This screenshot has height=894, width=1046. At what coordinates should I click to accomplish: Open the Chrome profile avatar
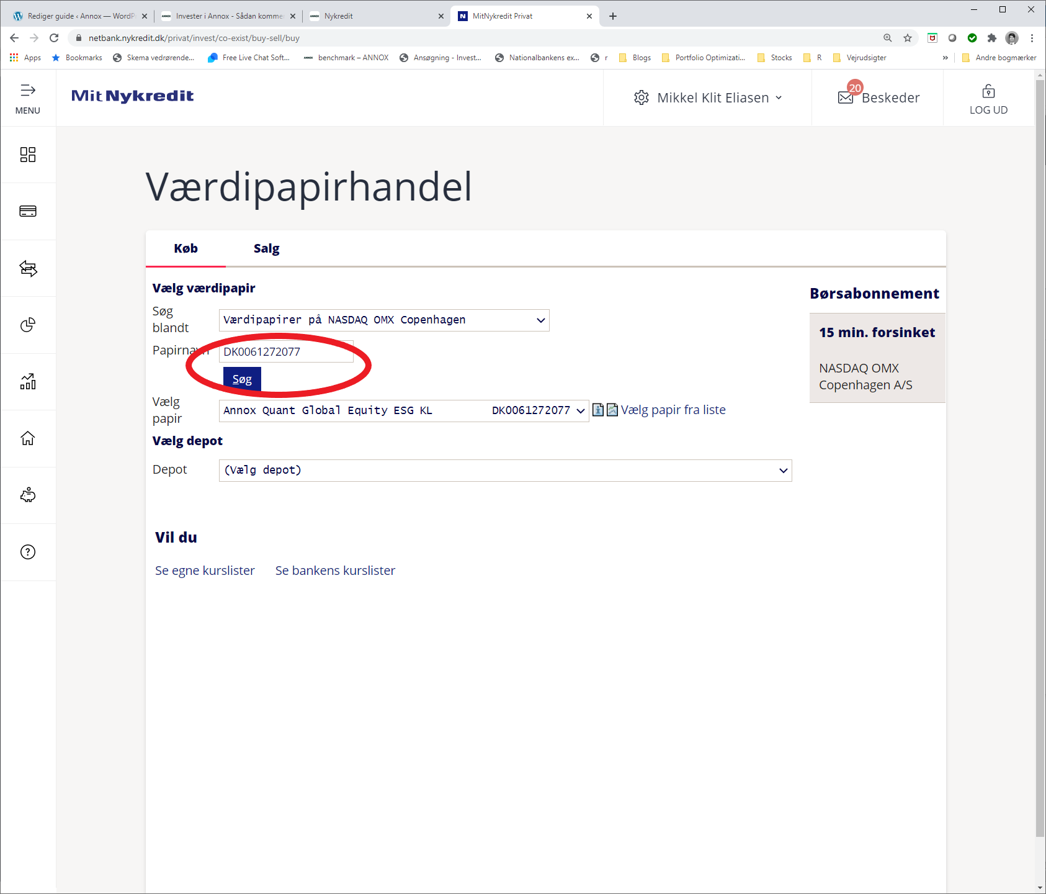(x=1012, y=38)
